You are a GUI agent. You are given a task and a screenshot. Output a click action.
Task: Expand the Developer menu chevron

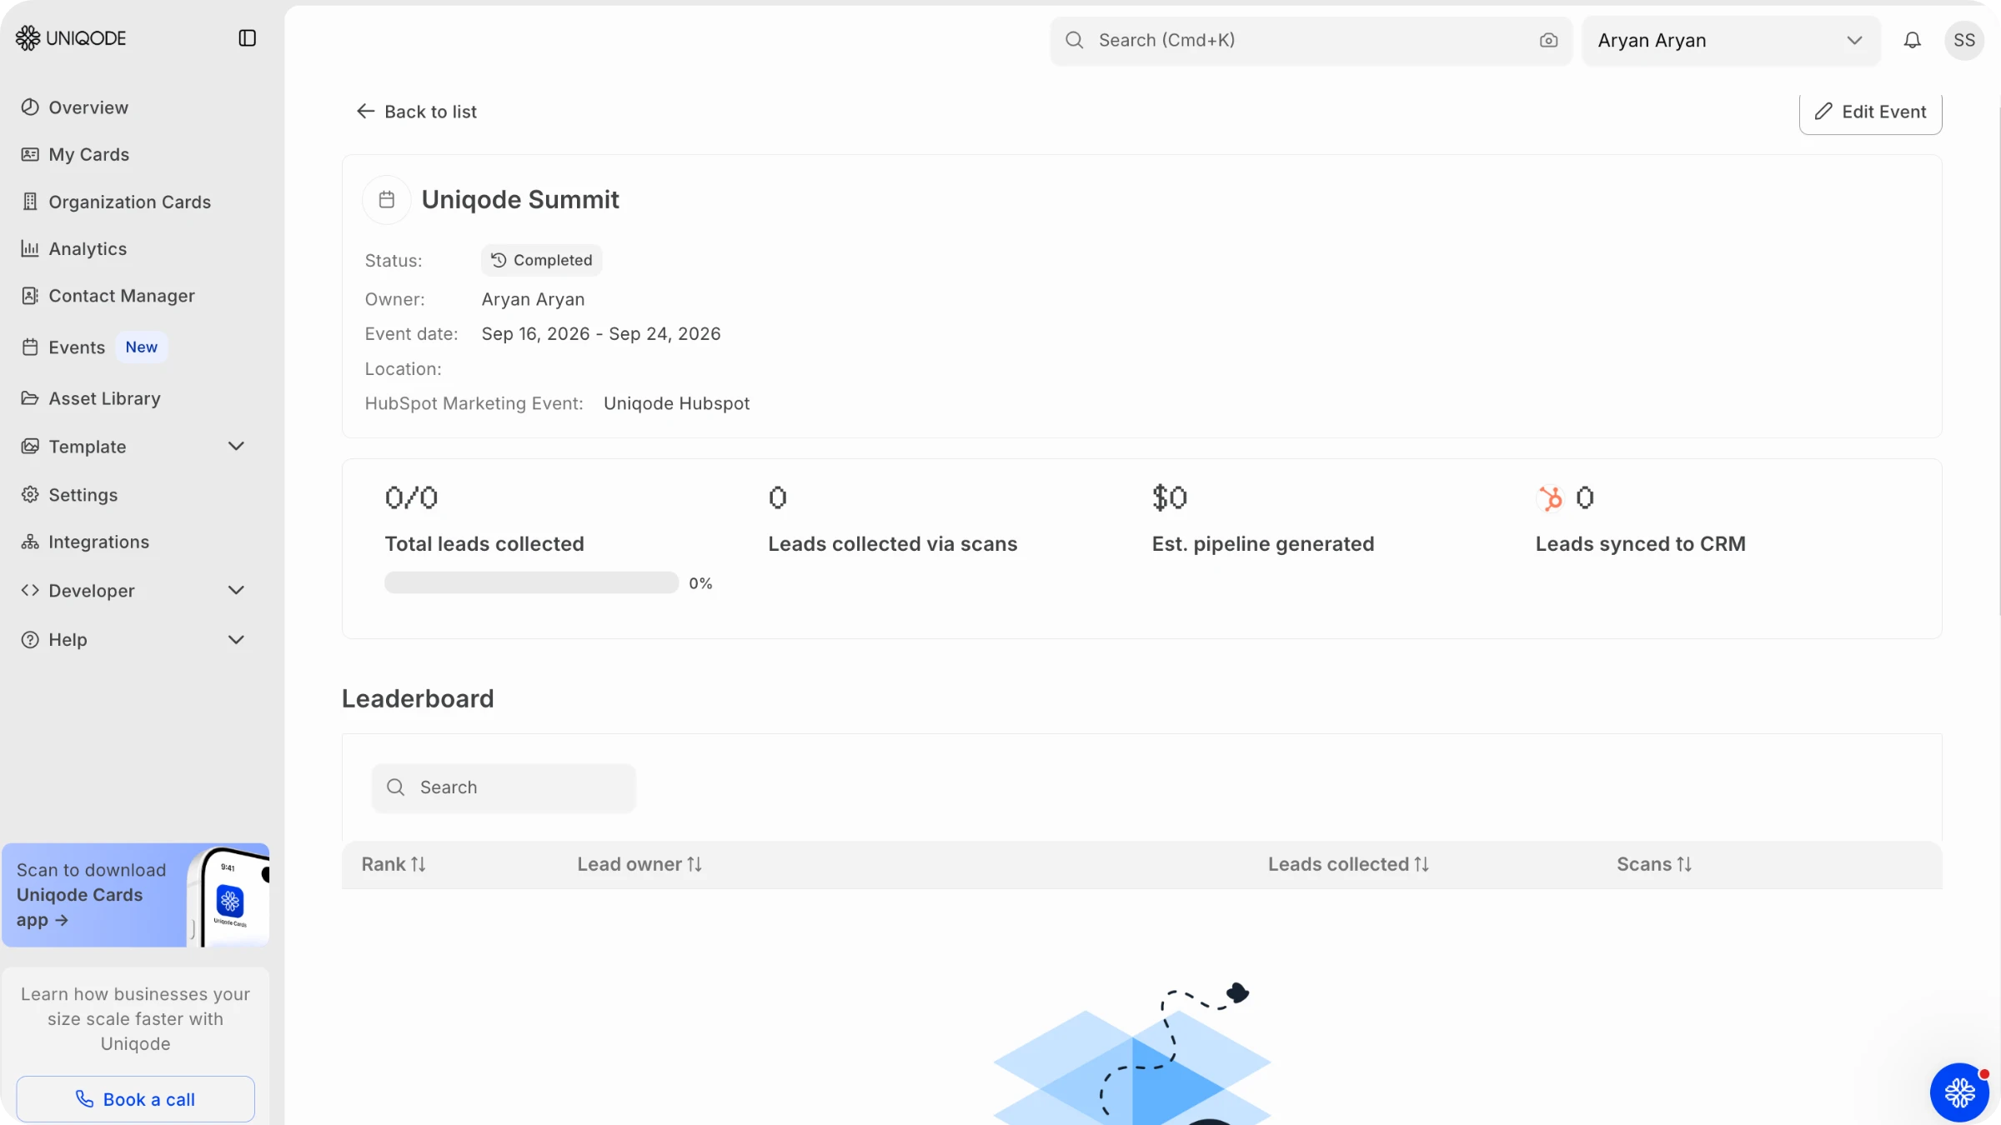[236, 591]
